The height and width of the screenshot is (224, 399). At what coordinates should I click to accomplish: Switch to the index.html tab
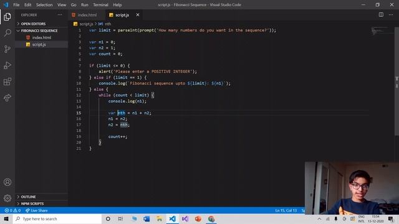coord(87,15)
